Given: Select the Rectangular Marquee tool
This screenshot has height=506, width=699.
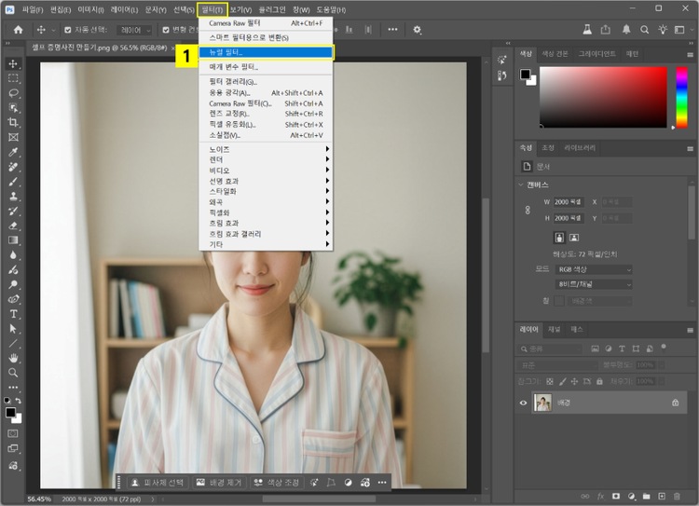Looking at the screenshot, I should click(13, 78).
